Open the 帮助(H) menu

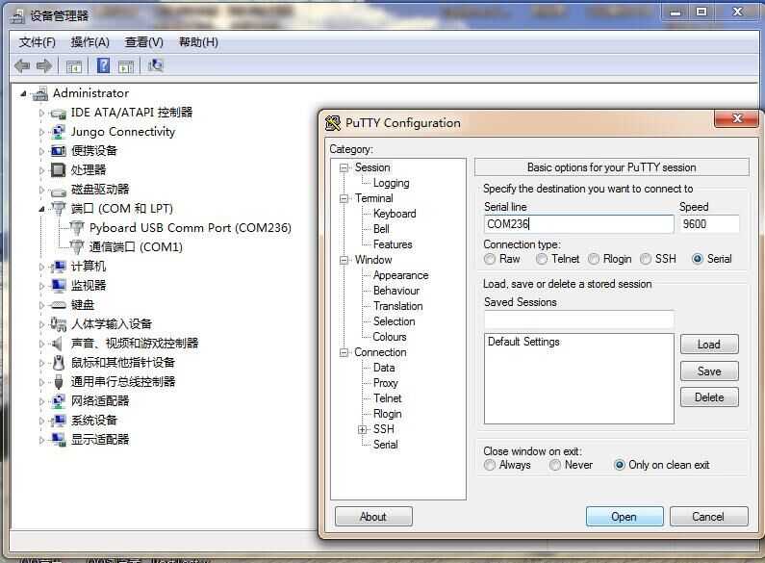pyautogui.click(x=198, y=42)
